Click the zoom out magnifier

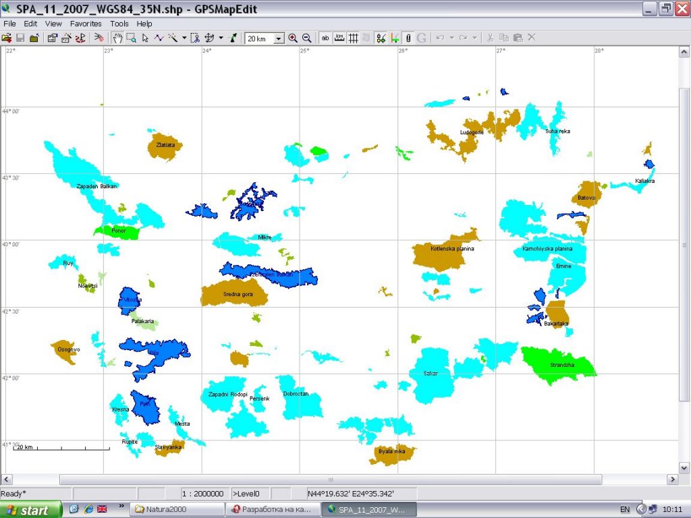tap(306, 38)
